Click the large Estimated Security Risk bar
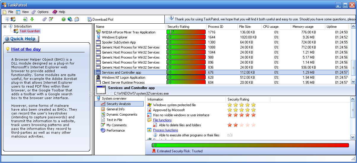The image size is (357, 163). coord(250,145)
